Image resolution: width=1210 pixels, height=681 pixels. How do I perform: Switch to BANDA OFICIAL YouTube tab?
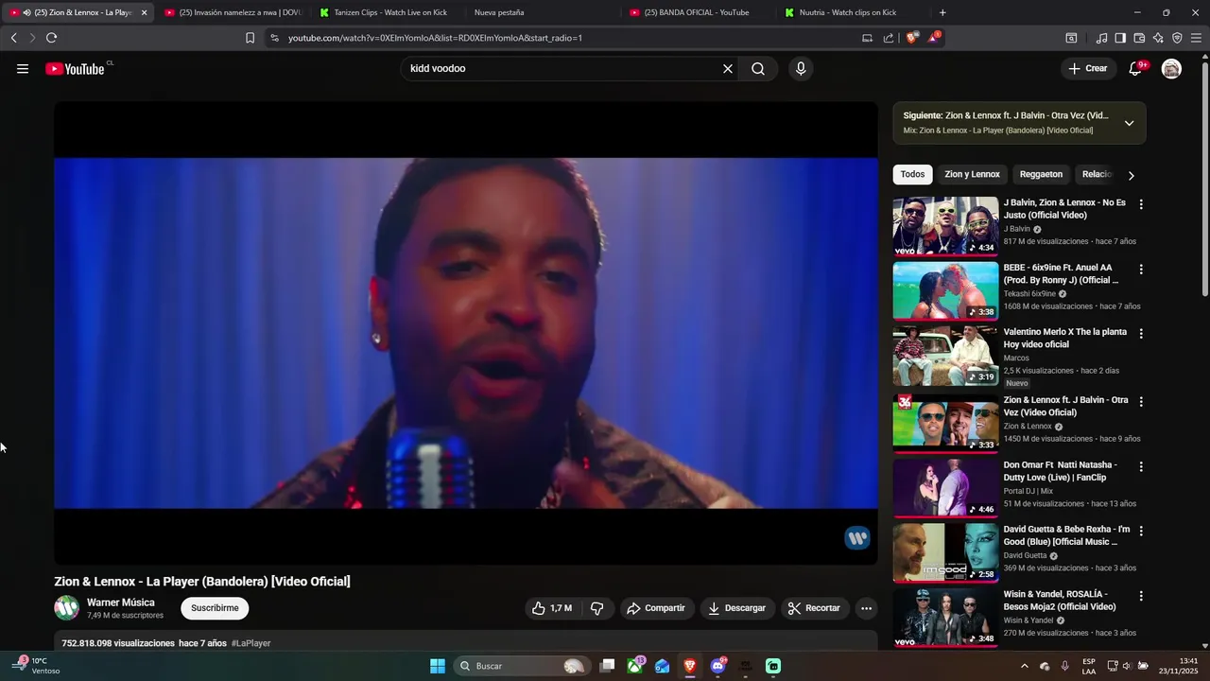[697, 12]
